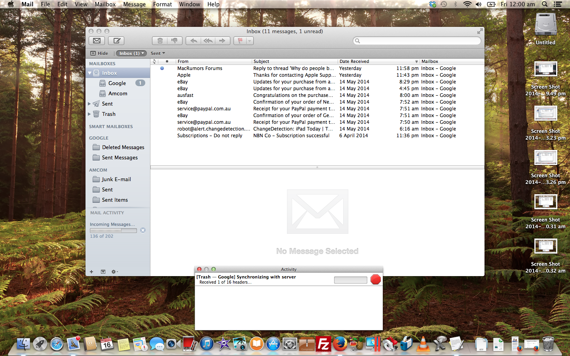Click in the Mail search field
Screen dimensions: 570x356
pos(417,41)
